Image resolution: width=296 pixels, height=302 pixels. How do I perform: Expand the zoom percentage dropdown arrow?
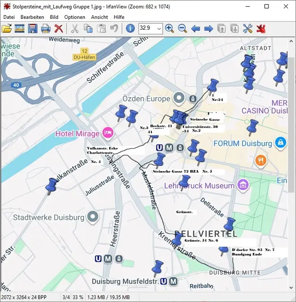pos(158,29)
